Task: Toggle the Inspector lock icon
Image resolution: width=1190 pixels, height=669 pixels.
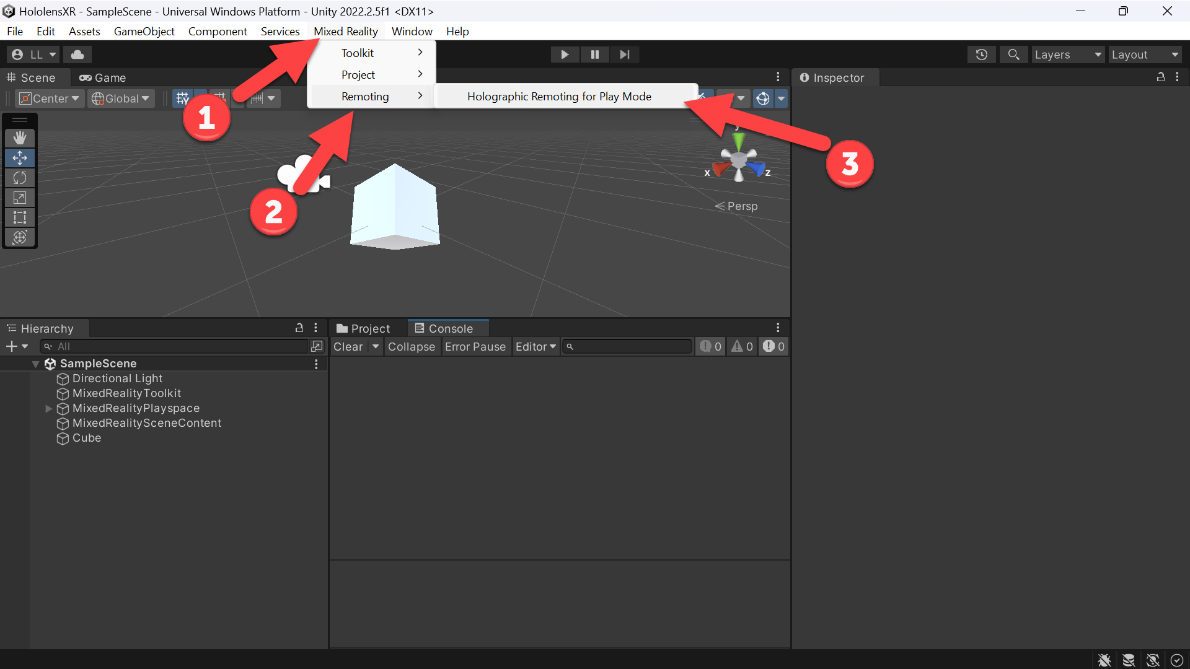Action: (x=1160, y=77)
